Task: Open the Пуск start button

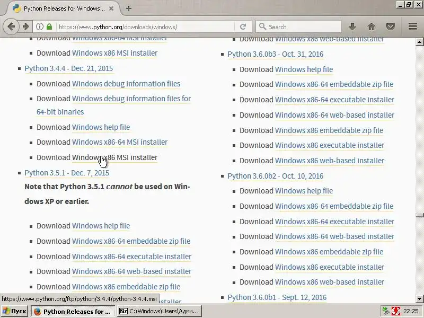Action: pos(15,311)
